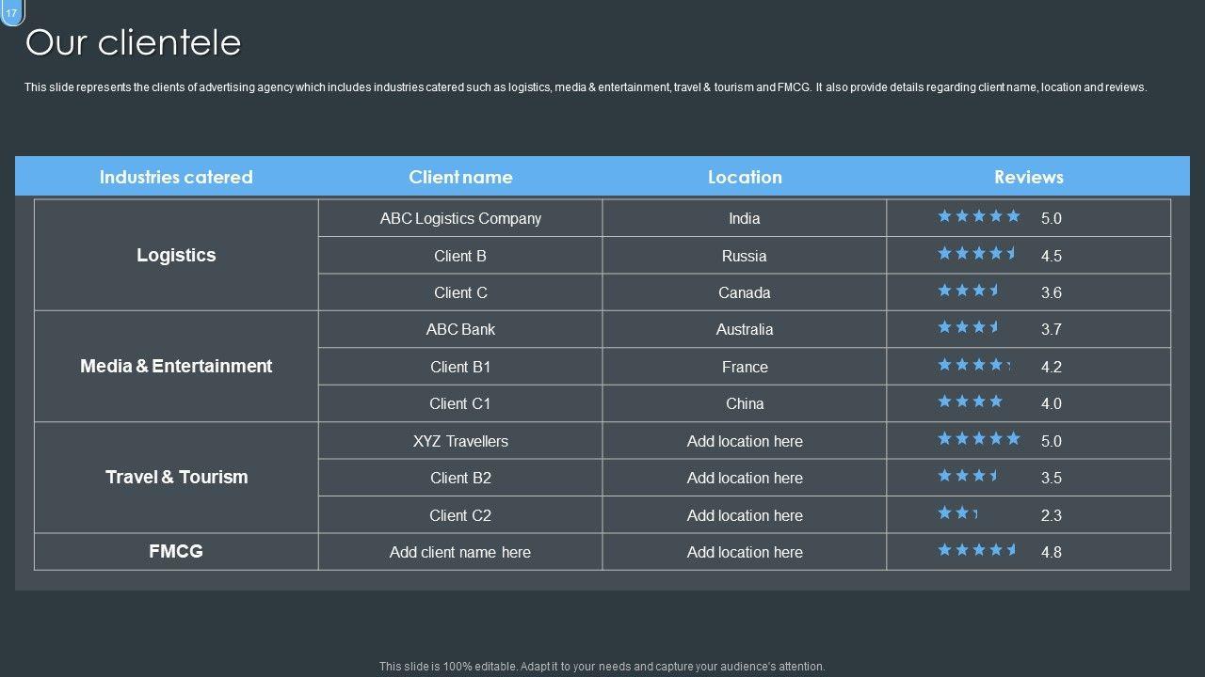Select the Media & Entertainment cell
Image resolution: width=1205 pixels, height=677 pixels.
[176, 366]
